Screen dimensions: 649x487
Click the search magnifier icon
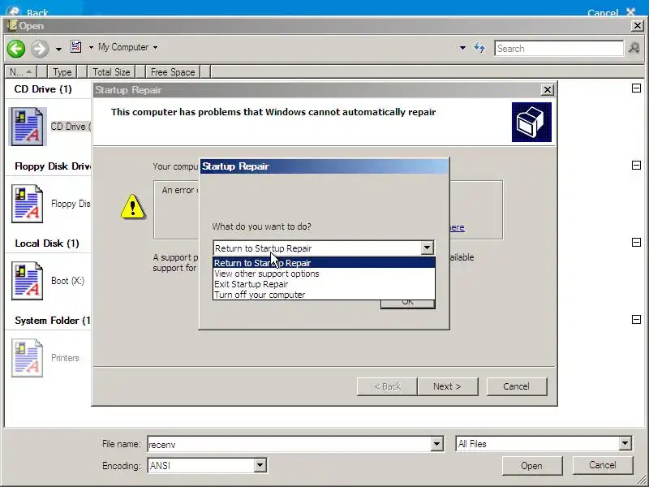[634, 49]
